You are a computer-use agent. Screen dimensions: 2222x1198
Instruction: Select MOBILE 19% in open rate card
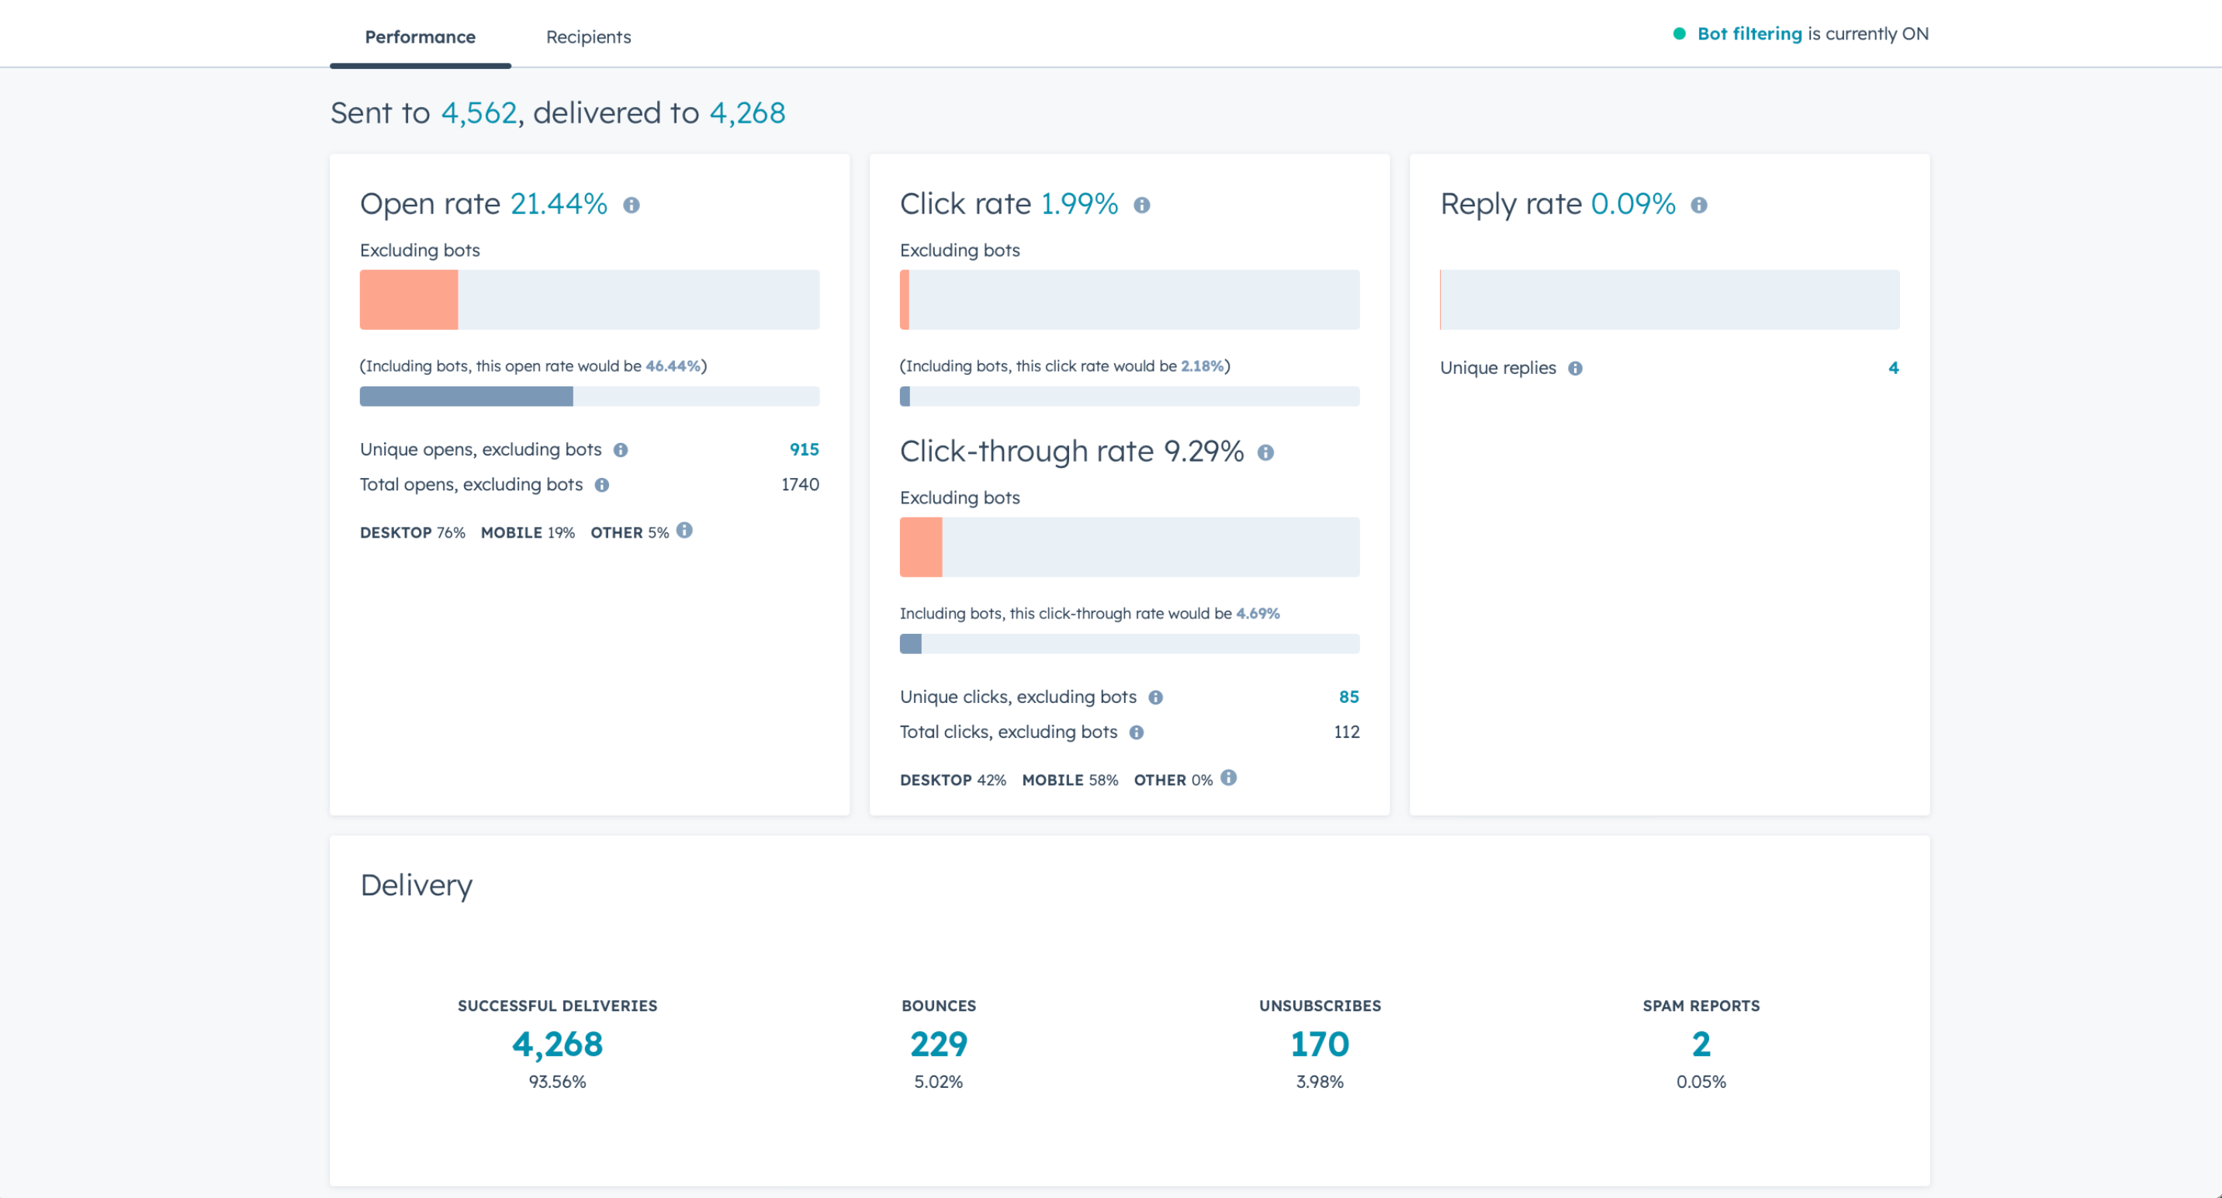(527, 533)
